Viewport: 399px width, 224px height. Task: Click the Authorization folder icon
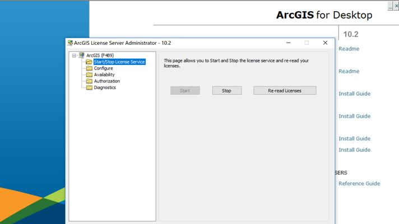point(89,81)
